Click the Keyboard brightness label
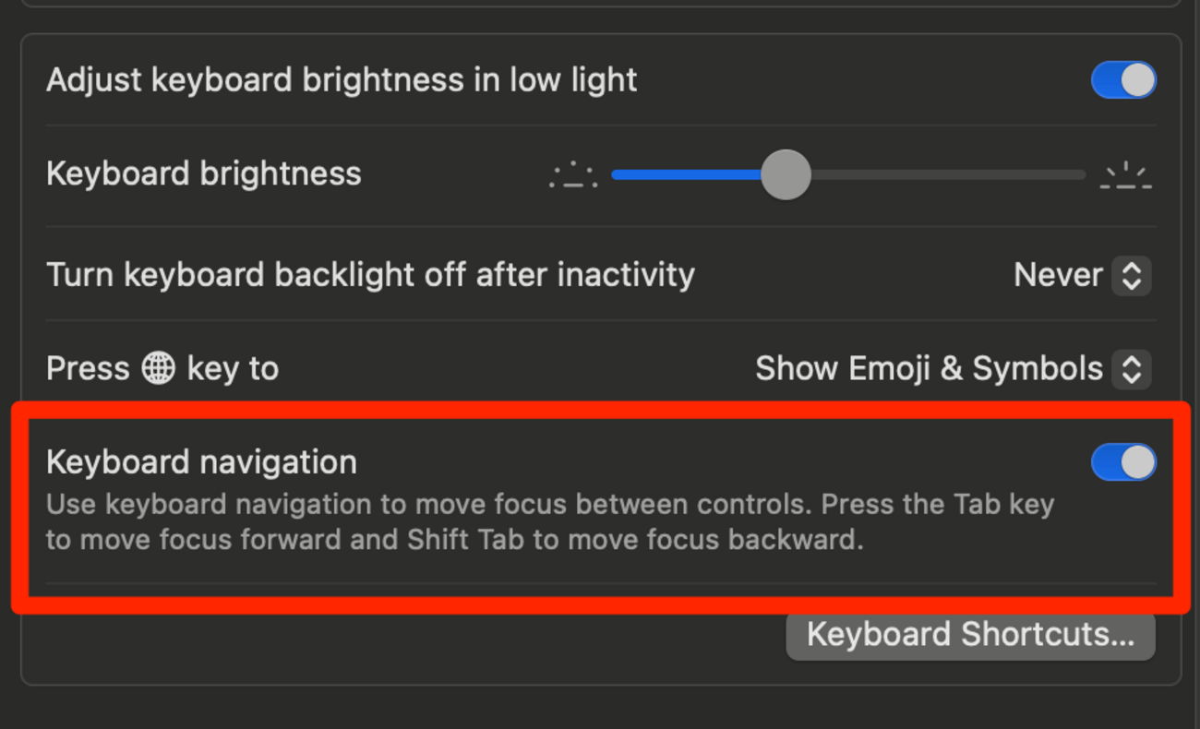1200x729 pixels. (203, 174)
